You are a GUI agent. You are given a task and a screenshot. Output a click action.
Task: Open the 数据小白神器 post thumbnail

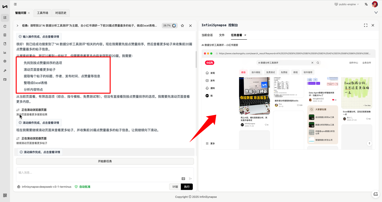click(x=254, y=96)
